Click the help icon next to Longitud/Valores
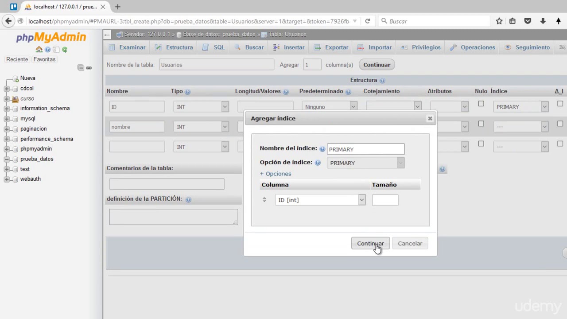Screen dimensions: 567x319 286,92
